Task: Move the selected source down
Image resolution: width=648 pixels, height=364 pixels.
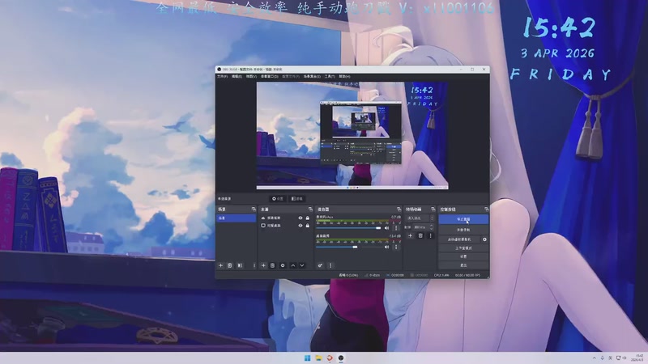Action: click(x=302, y=265)
